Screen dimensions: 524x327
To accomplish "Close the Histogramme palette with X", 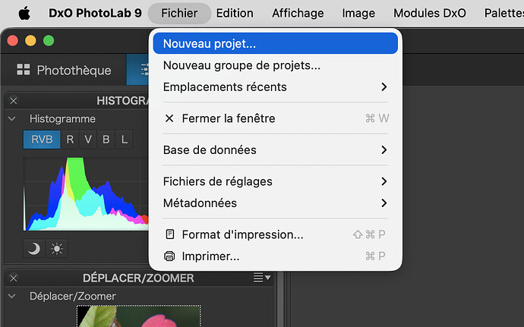I will tap(14, 101).
